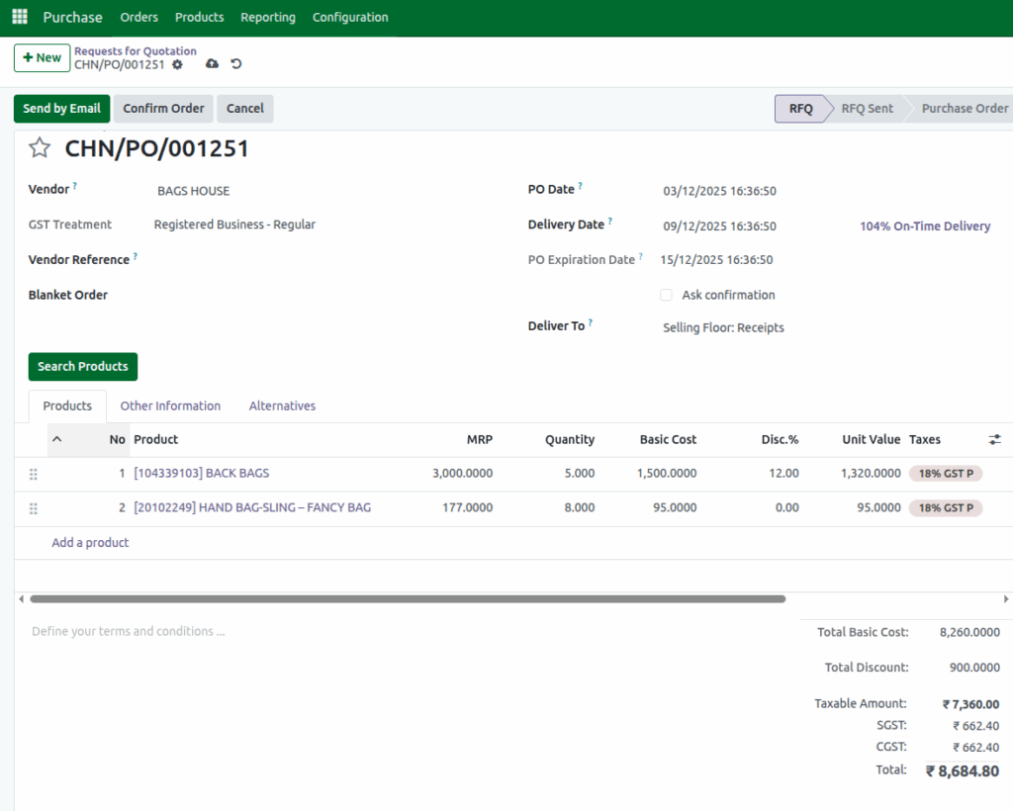The image size is (1013, 811).
Task: Open the 18% GST P tag on BACK BAGS
Action: 945,474
